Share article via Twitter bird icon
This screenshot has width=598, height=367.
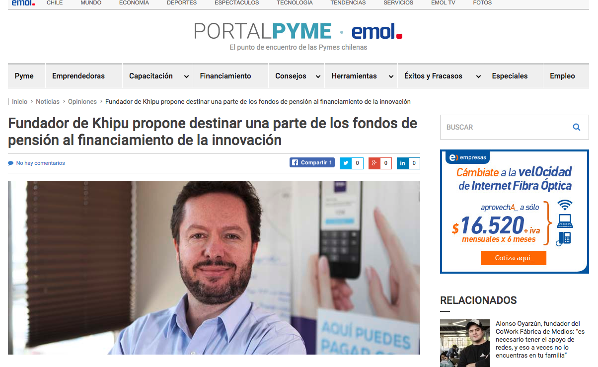click(x=346, y=163)
